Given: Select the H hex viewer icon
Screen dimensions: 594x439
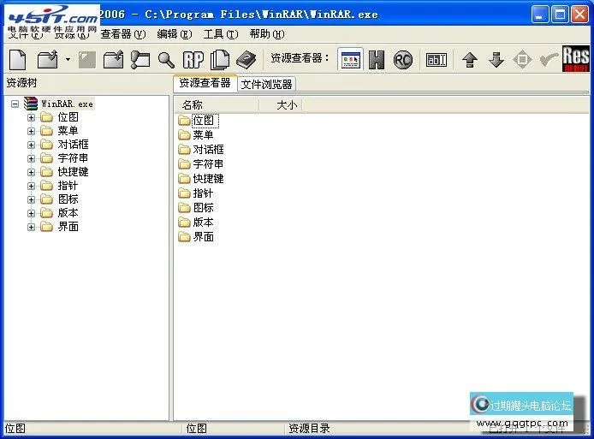Looking at the screenshot, I should [377, 59].
